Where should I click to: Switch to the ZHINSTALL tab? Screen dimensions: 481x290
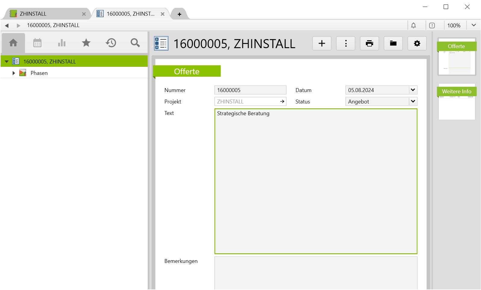[45, 14]
